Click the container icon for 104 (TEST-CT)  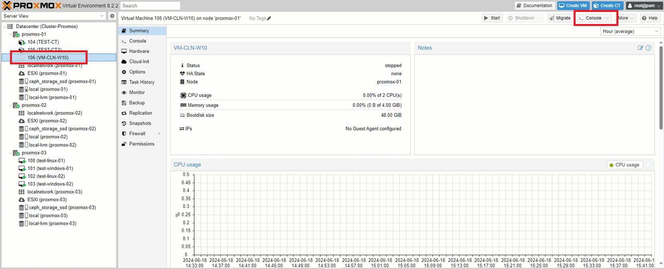22,42
